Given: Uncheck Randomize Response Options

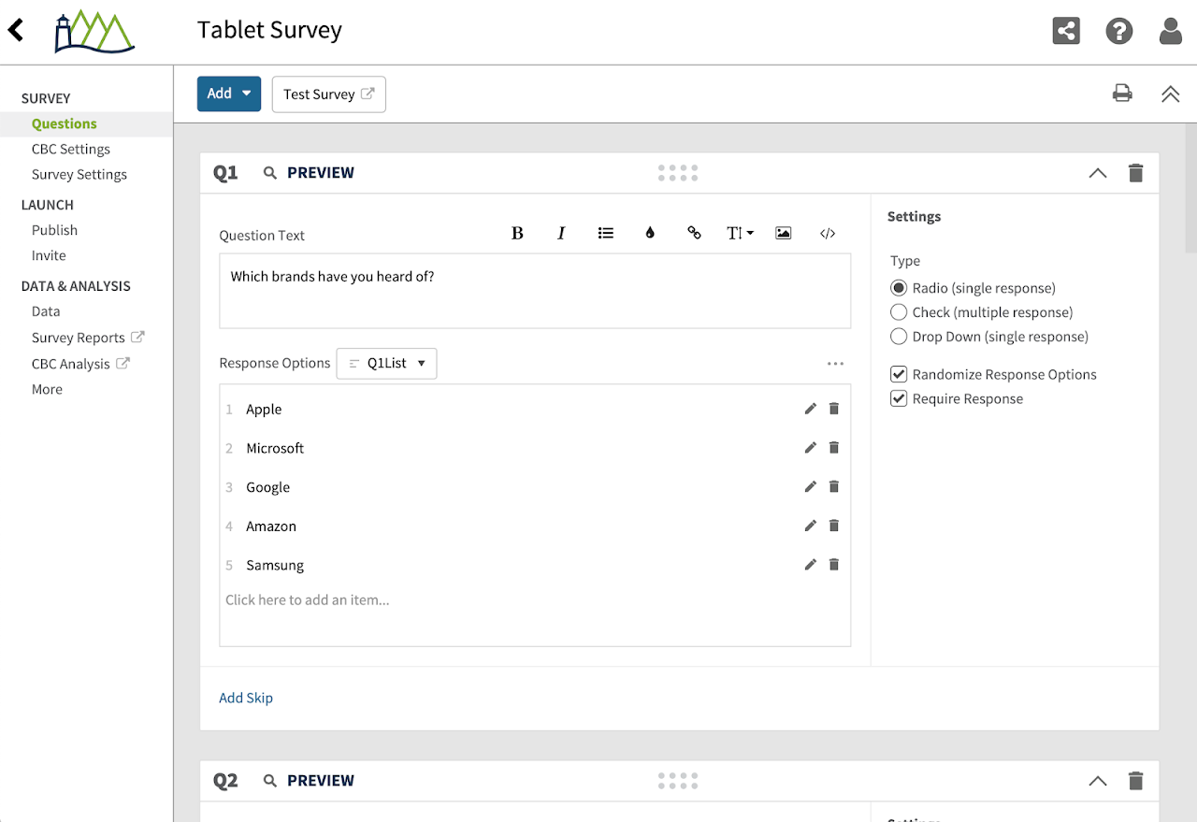Looking at the screenshot, I should (899, 374).
